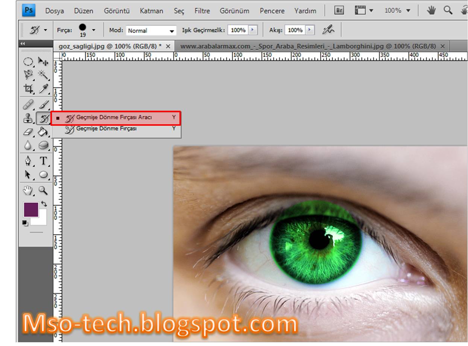Select the Healing Brush bandage tool
The width and height of the screenshot is (468, 346).
tap(29, 104)
